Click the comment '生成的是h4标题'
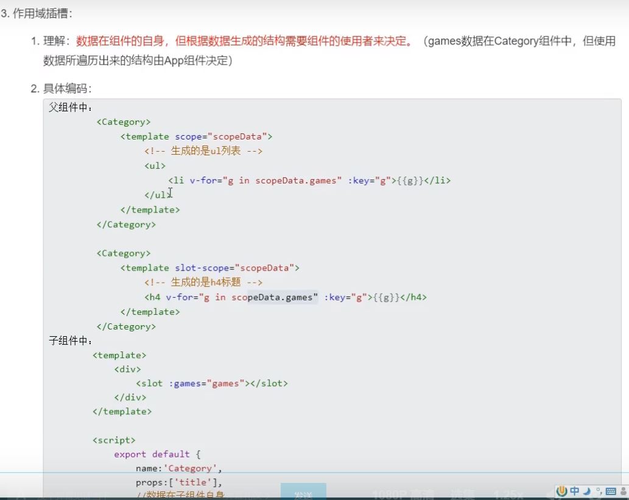The image size is (629, 500). coord(206,282)
